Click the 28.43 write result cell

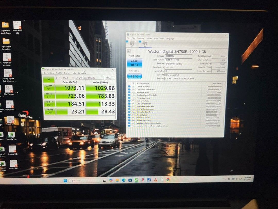(x=101, y=111)
